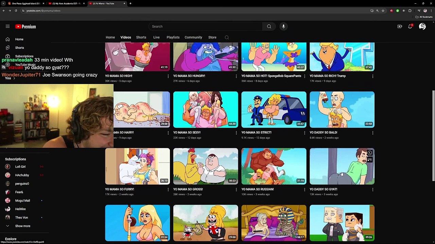The height and width of the screenshot is (244, 435).
Task: Add YO DADDY SO GYAT to queue
Action: click(370, 160)
